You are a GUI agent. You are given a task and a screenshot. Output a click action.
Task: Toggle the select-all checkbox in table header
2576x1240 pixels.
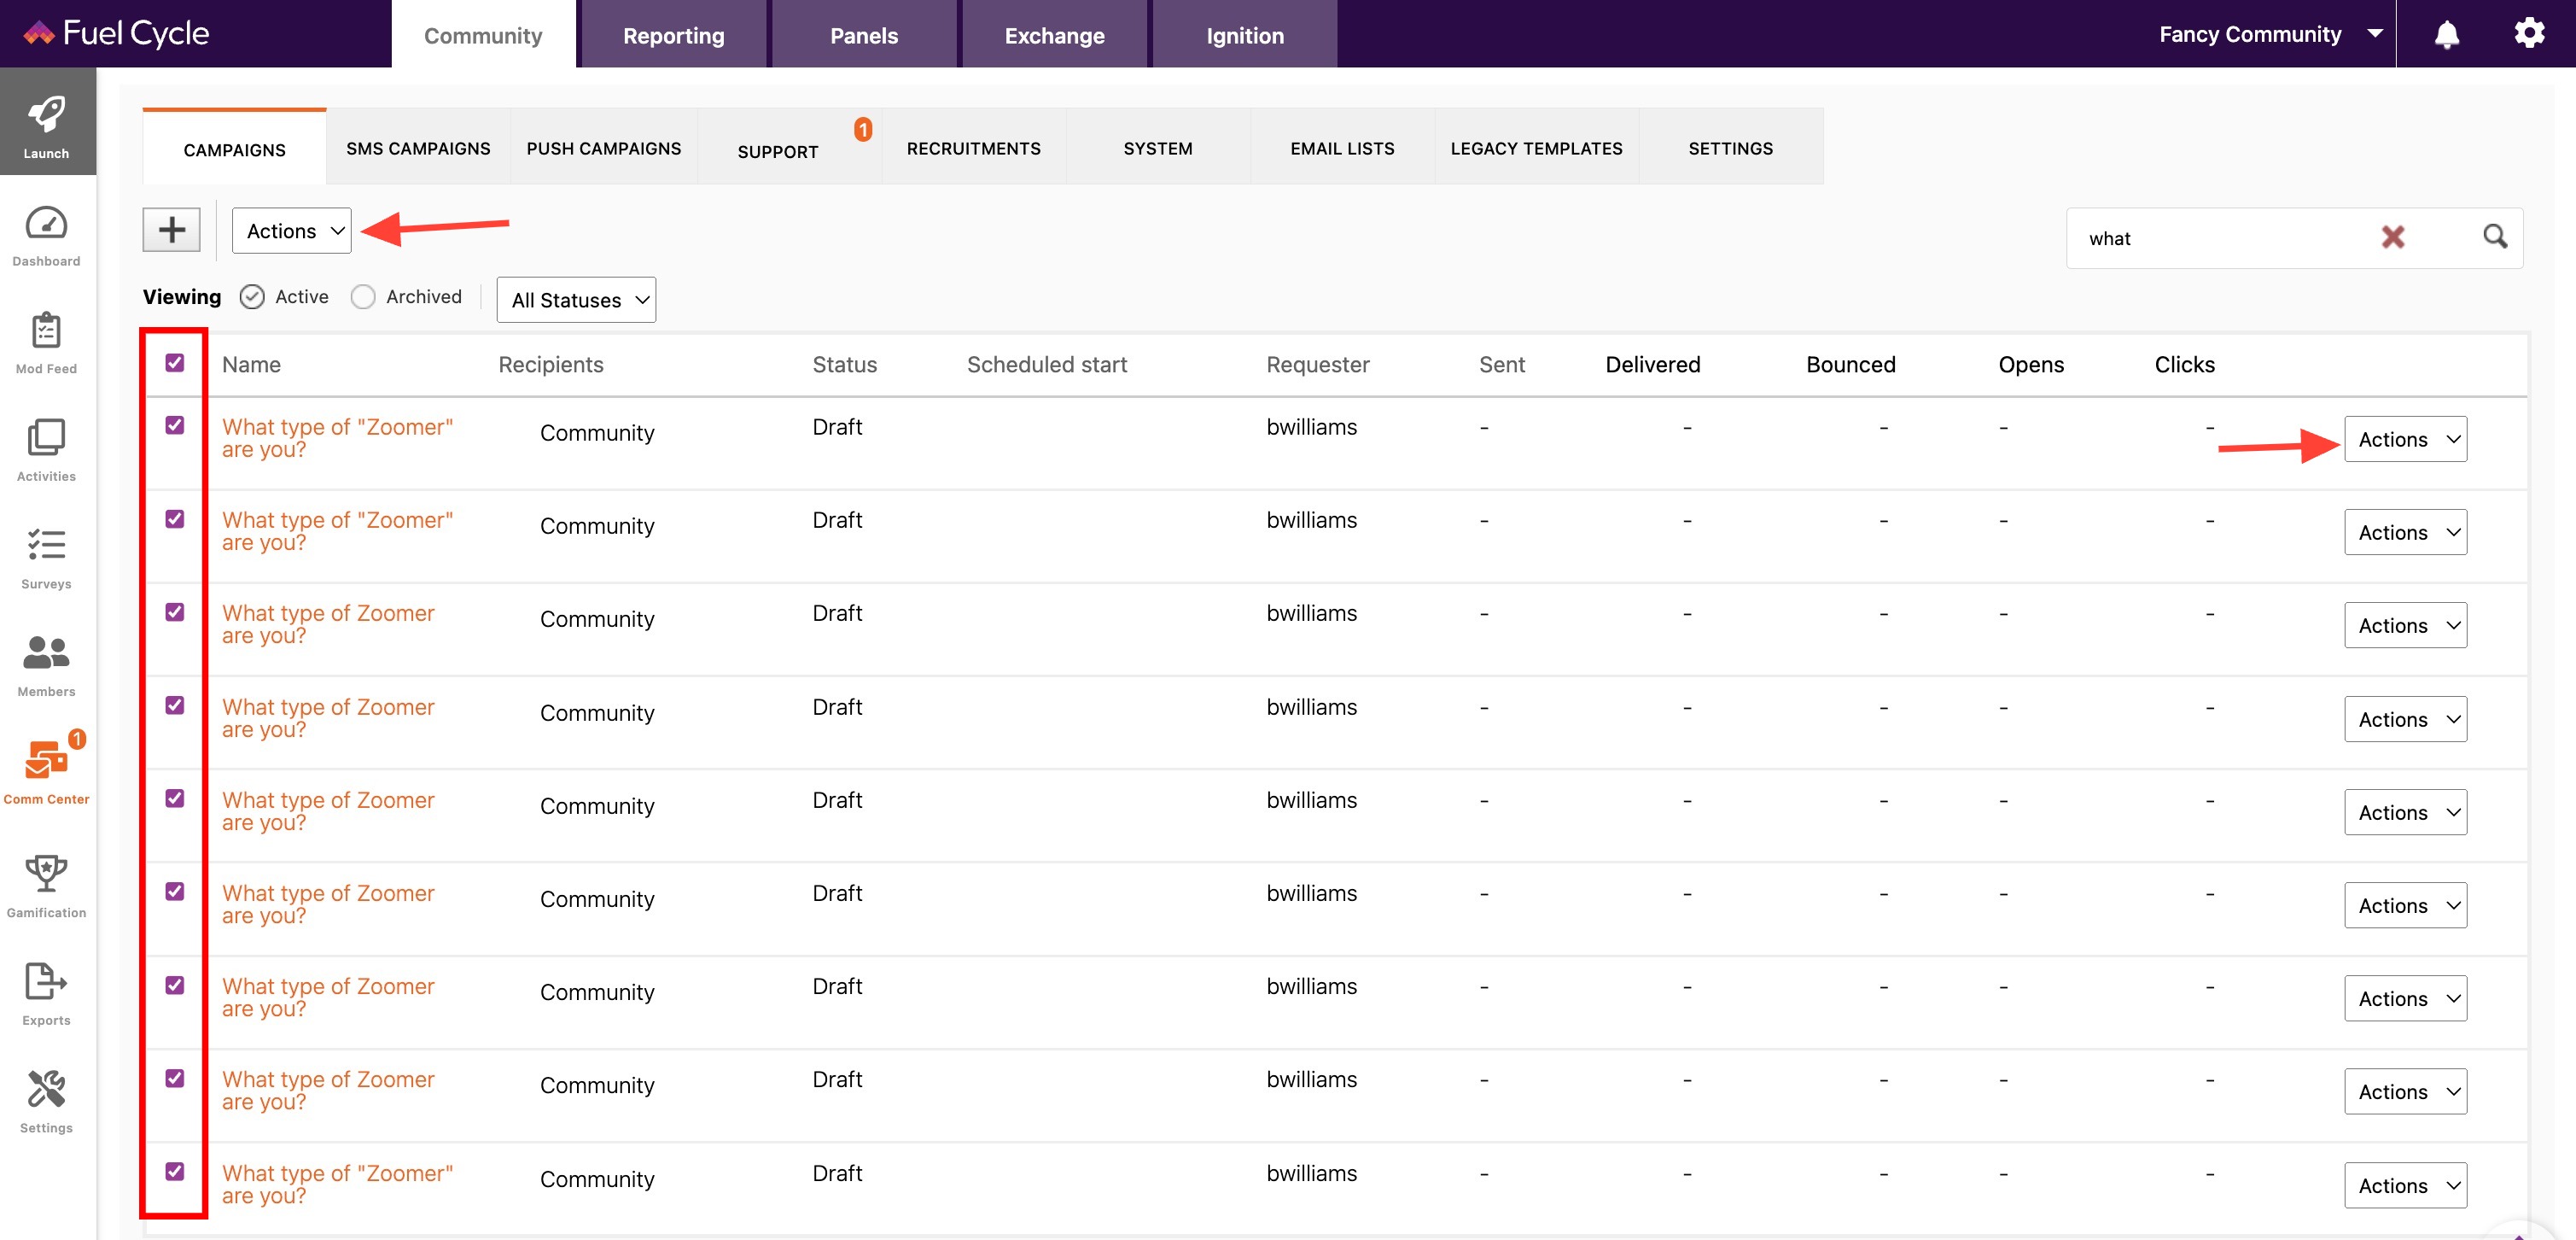[x=175, y=362]
